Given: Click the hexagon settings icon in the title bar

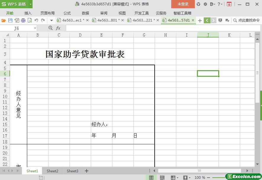Looking at the screenshot, I should coord(205,4).
